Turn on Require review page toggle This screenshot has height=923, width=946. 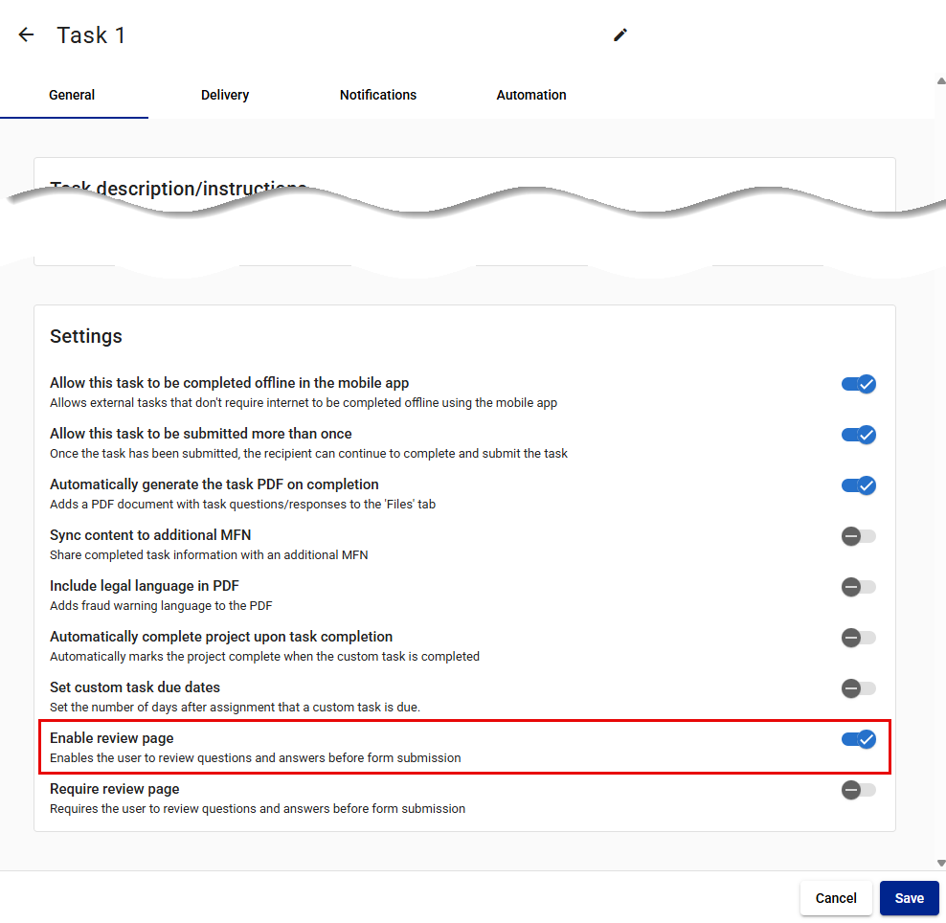pyautogui.click(x=859, y=790)
